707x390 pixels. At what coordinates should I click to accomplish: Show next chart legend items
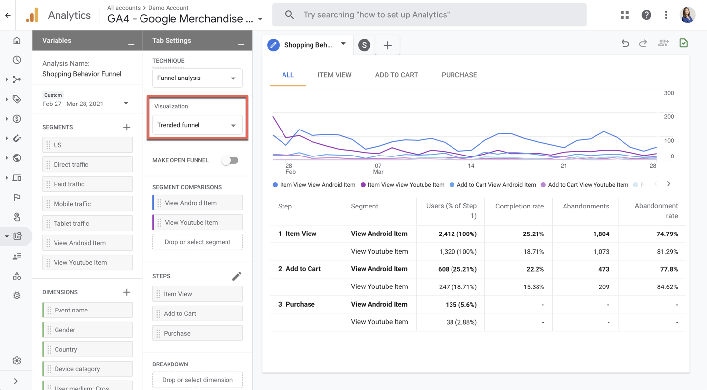(x=668, y=184)
